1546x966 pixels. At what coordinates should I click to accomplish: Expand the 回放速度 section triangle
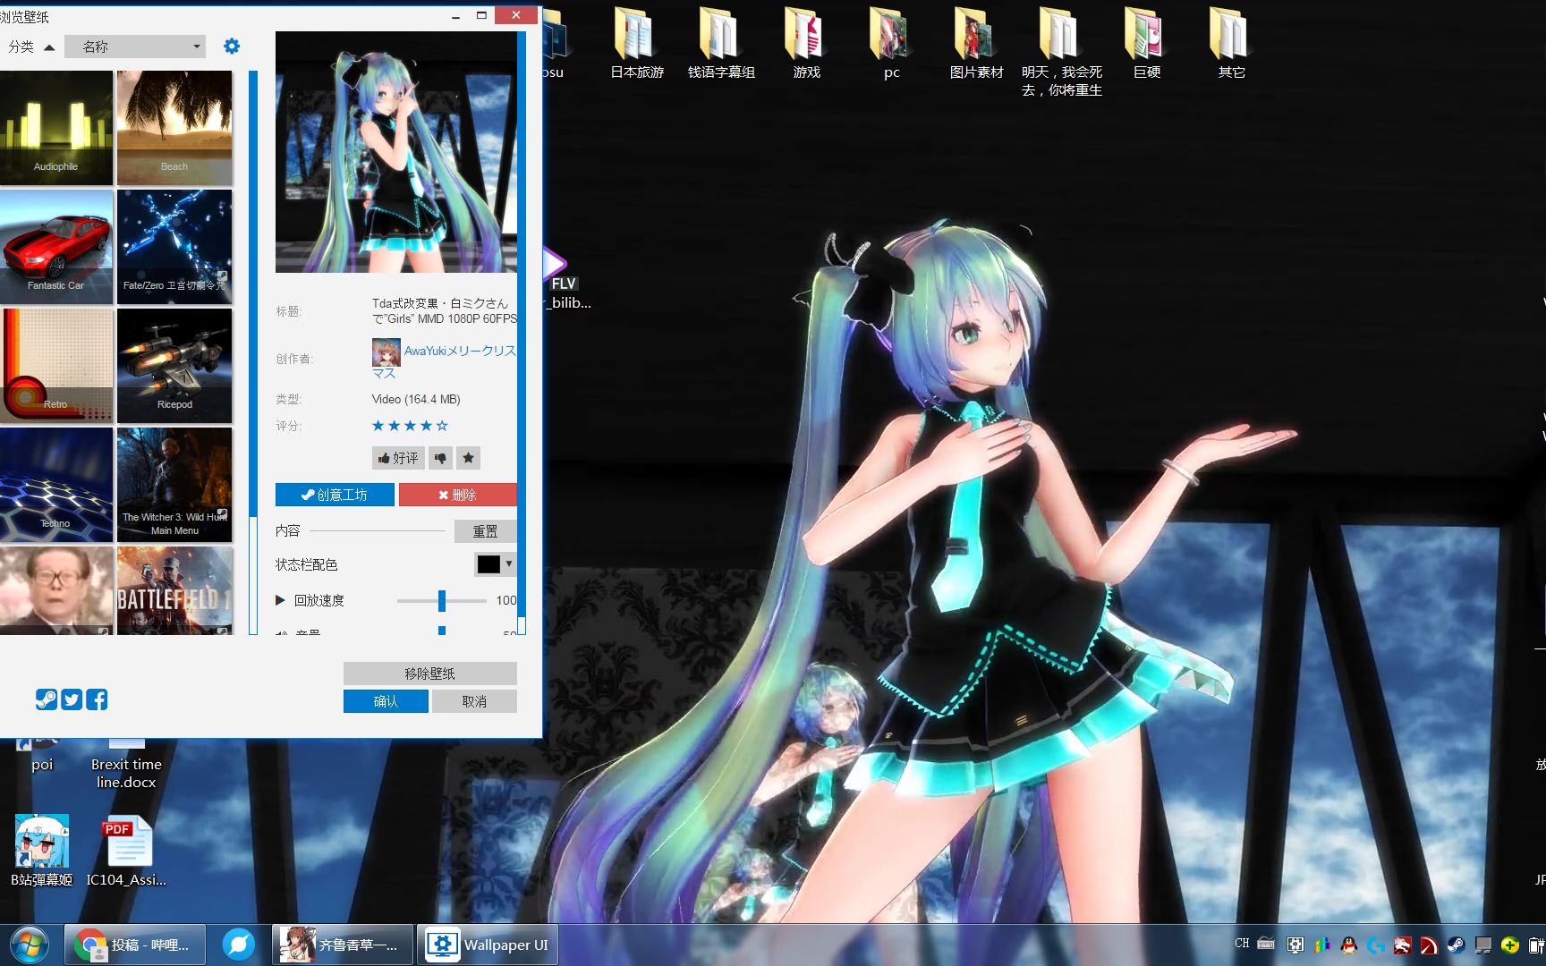pos(278,600)
